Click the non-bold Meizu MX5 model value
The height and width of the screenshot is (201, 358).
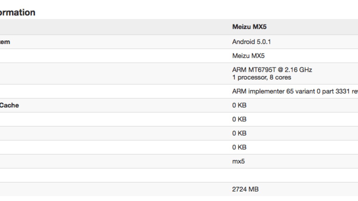tap(248, 56)
